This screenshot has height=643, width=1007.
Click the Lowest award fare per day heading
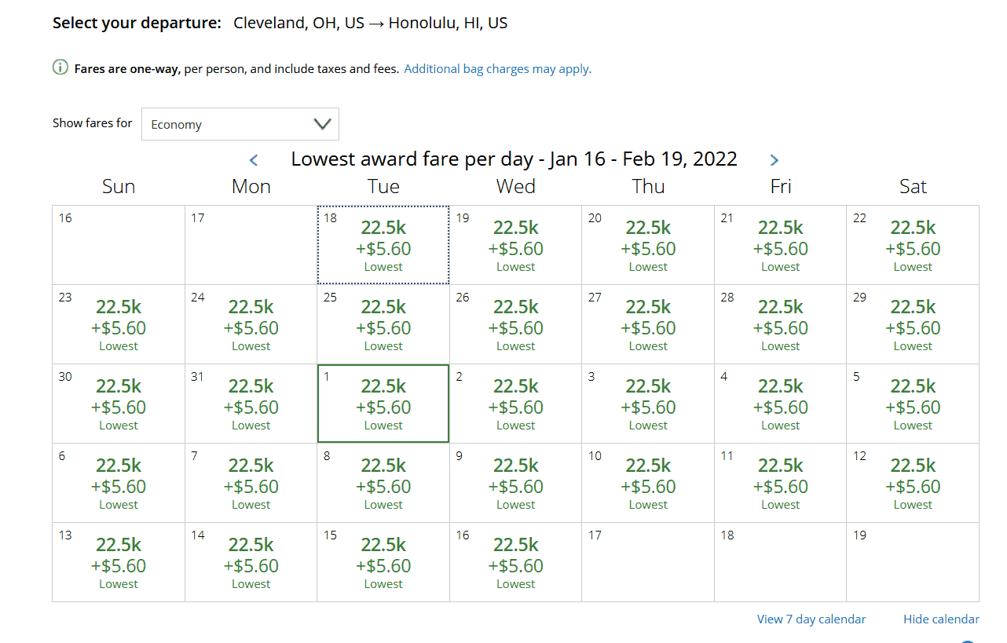point(514,159)
